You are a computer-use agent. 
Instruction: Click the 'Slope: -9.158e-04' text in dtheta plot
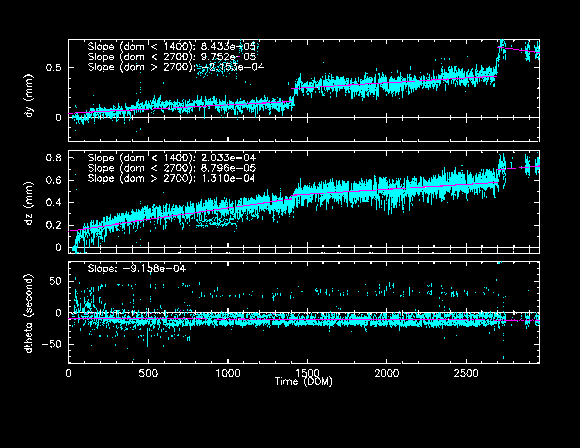click(137, 269)
